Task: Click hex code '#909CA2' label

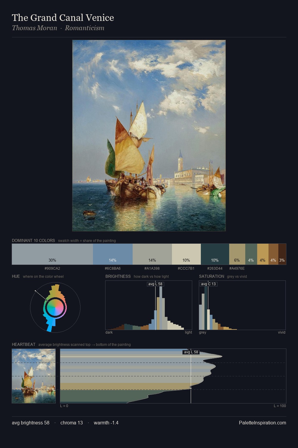Action: 52,269
